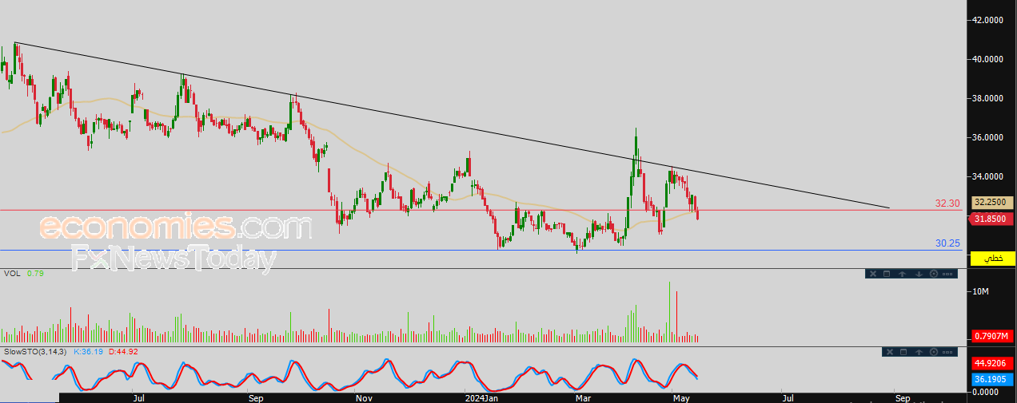
Task: Click the 42.0000 price axis label
Action: tap(987, 20)
